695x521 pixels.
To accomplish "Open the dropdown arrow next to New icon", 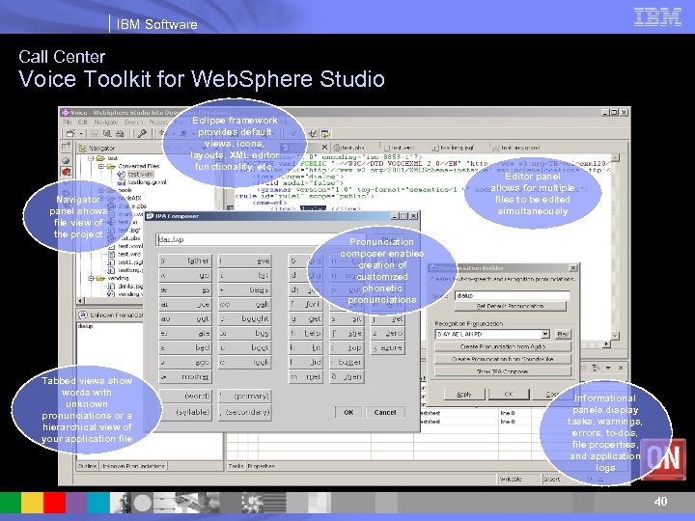I will click(81, 133).
